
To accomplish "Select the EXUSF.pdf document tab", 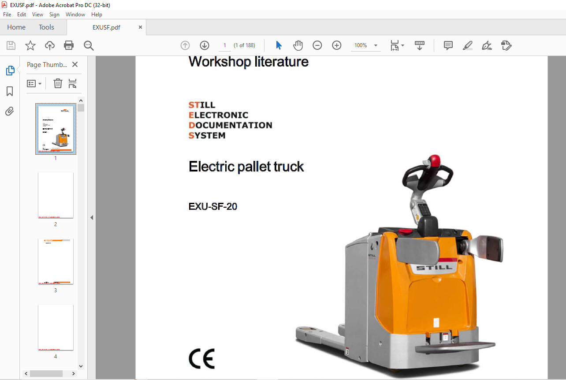I will [106, 27].
